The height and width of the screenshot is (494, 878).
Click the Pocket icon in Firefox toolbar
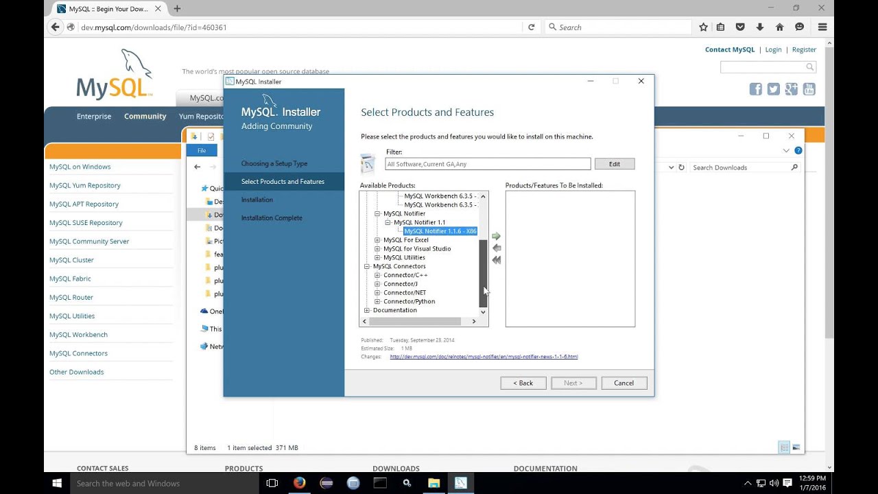coord(740,27)
